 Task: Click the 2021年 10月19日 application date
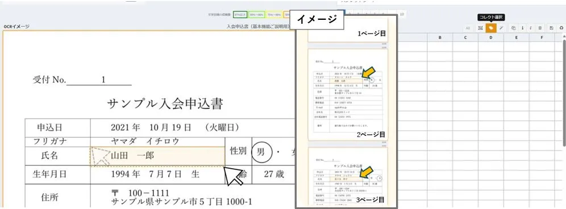click(175, 127)
